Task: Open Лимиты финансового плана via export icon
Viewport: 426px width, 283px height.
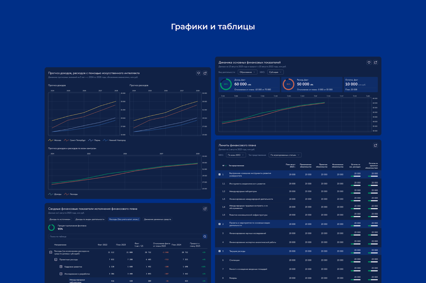Action: pos(375,146)
